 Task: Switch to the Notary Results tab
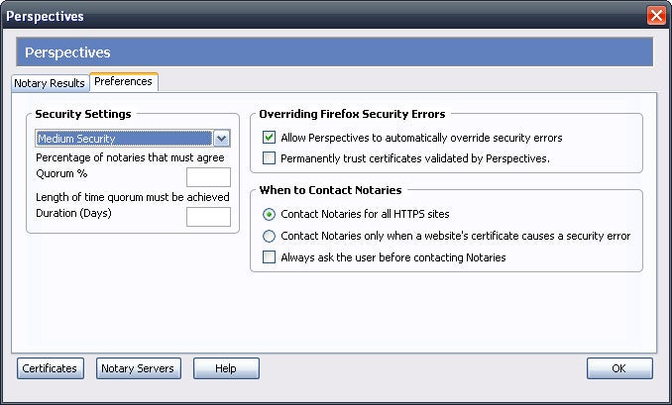pyautogui.click(x=50, y=83)
